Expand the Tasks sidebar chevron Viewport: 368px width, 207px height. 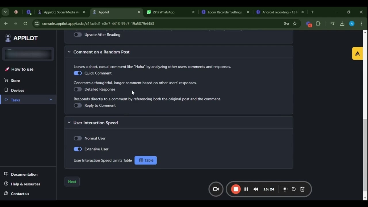pyautogui.click(x=51, y=100)
